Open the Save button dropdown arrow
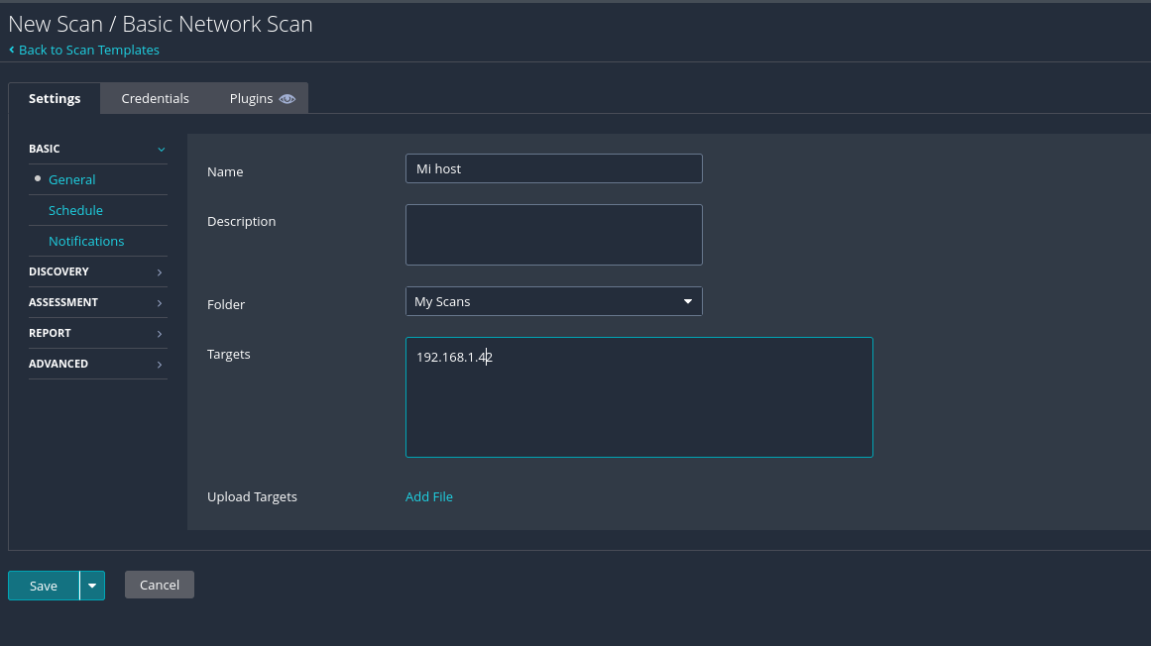The width and height of the screenshot is (1151, 646). pyautogui.click(x=92, y=586)
